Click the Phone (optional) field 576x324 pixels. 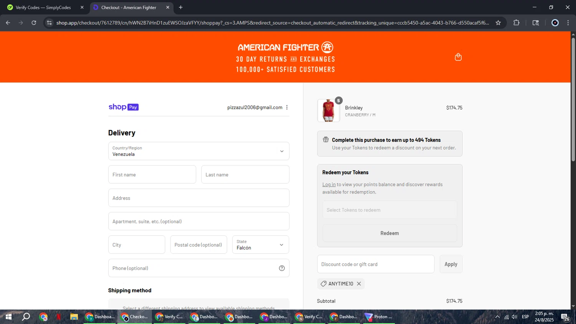click(199, 268)
